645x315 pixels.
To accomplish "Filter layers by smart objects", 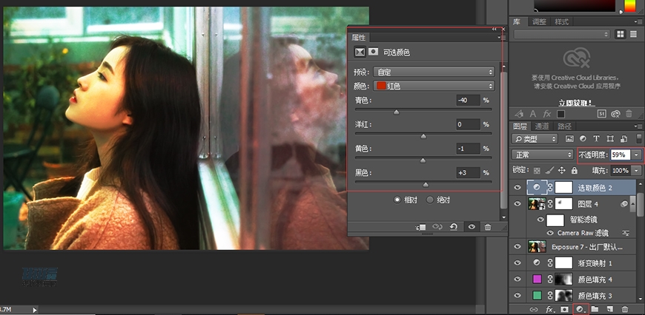I will coord(623,138).
